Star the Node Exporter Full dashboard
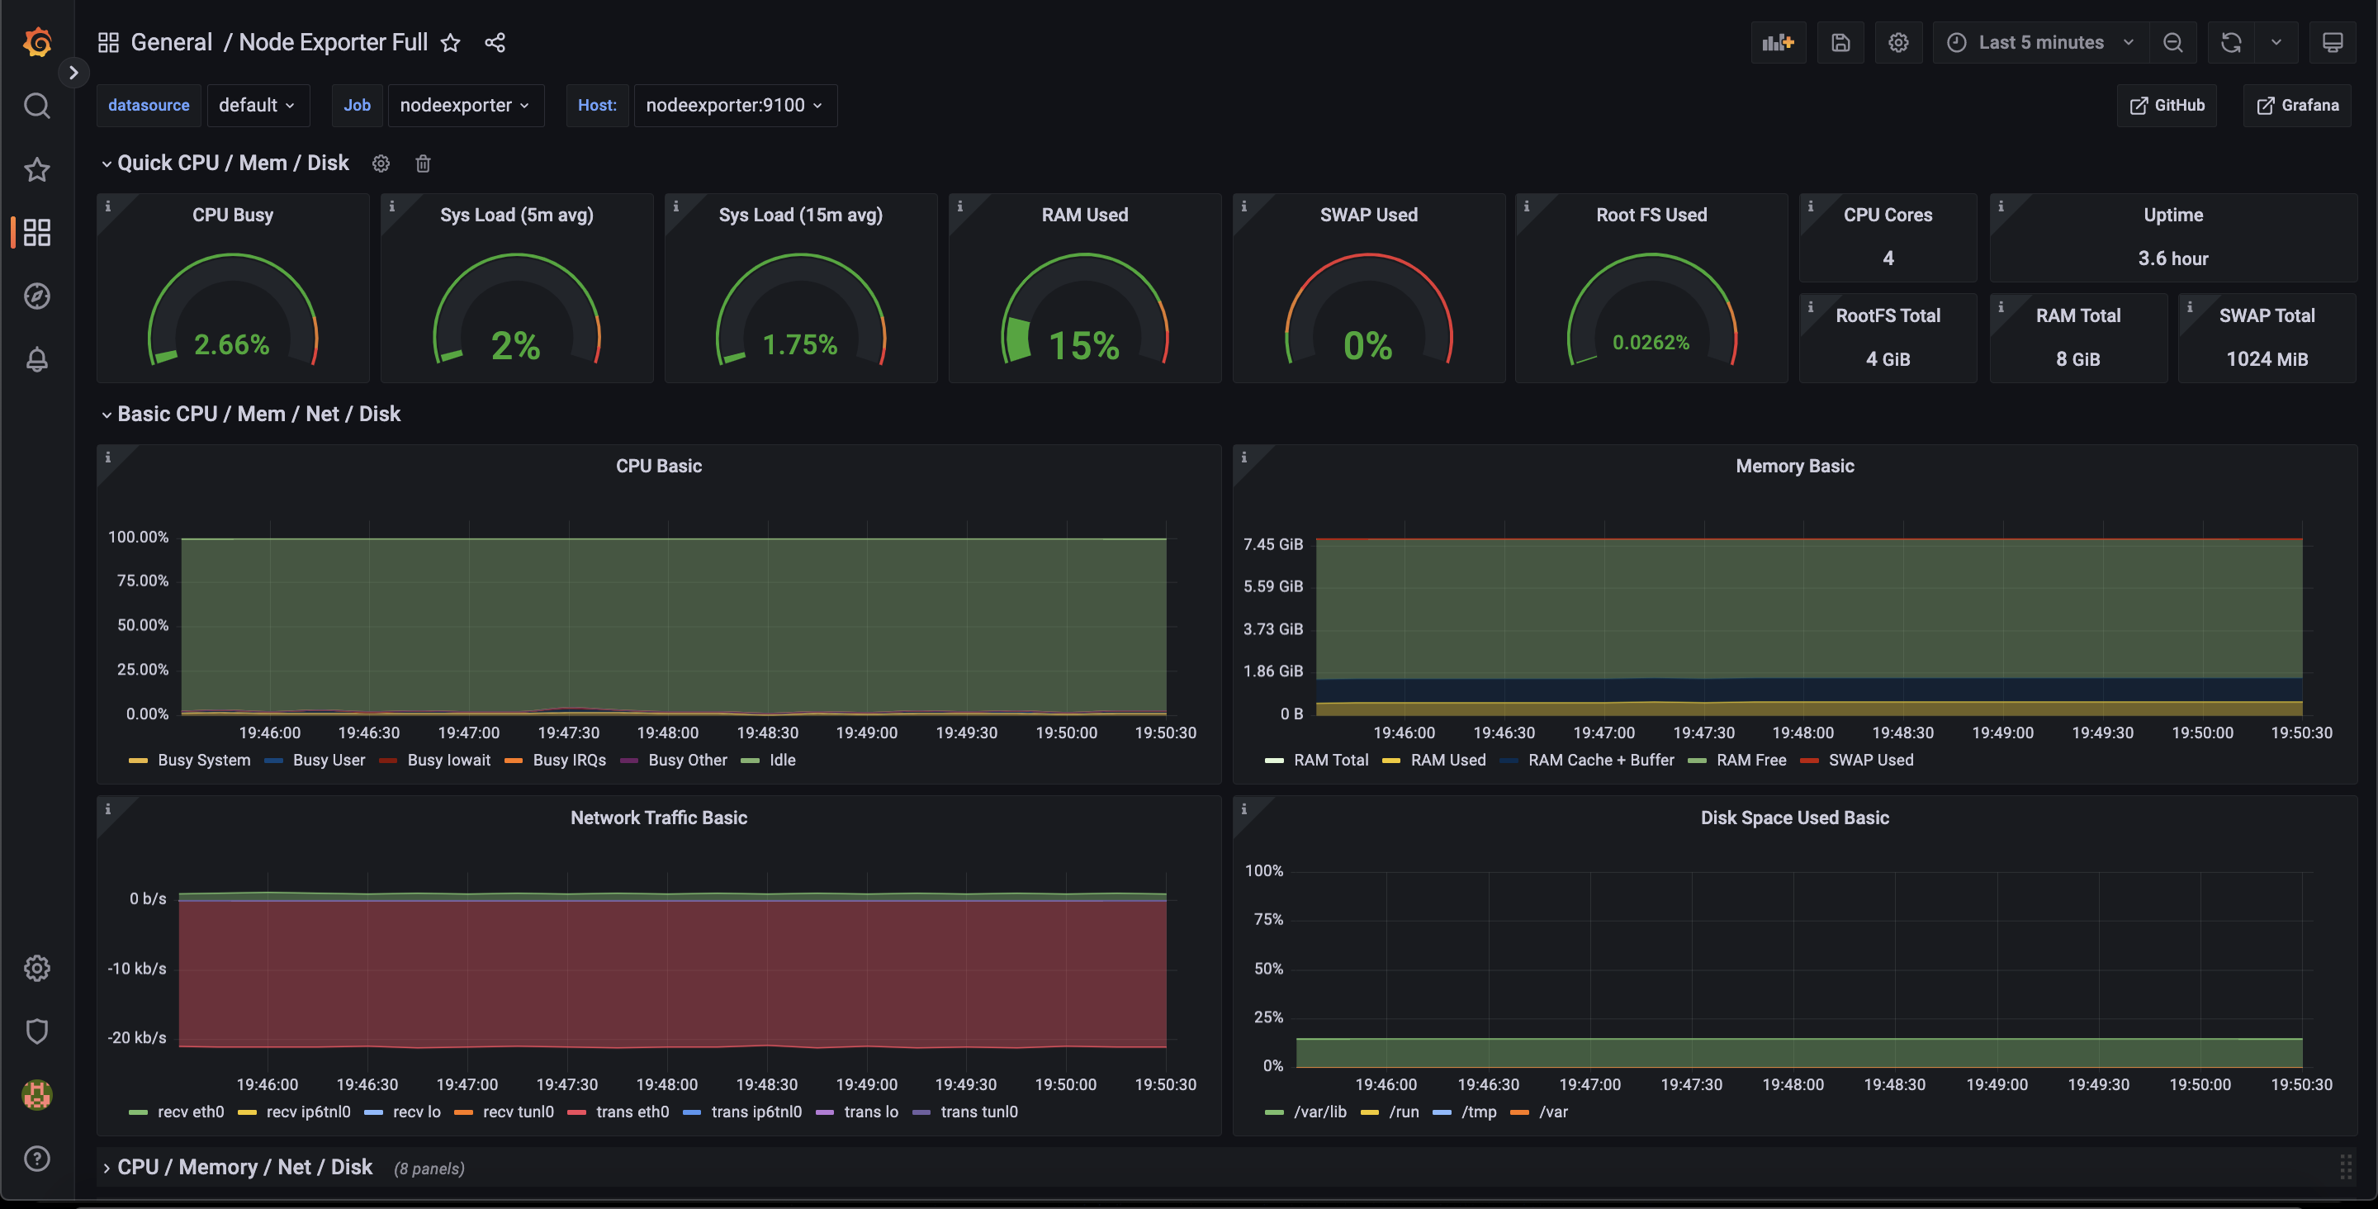Image resolution: width=2378 pixels, height=1209 pixels. point(449,42)
